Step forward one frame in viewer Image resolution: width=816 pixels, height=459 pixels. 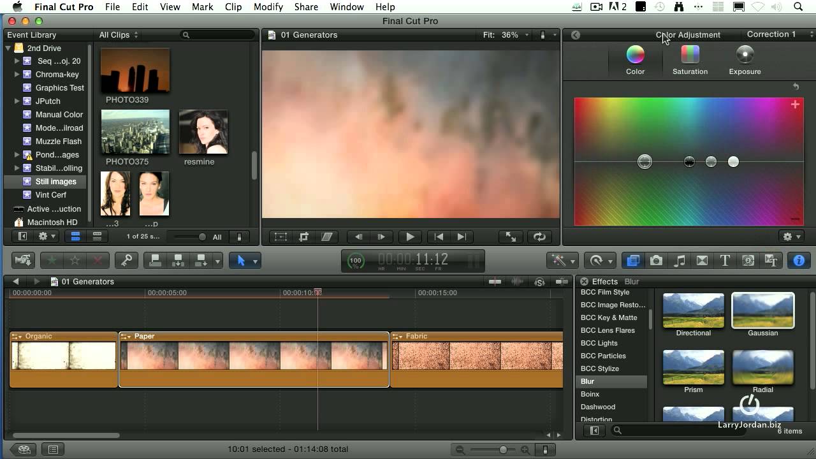click(381, 237)
